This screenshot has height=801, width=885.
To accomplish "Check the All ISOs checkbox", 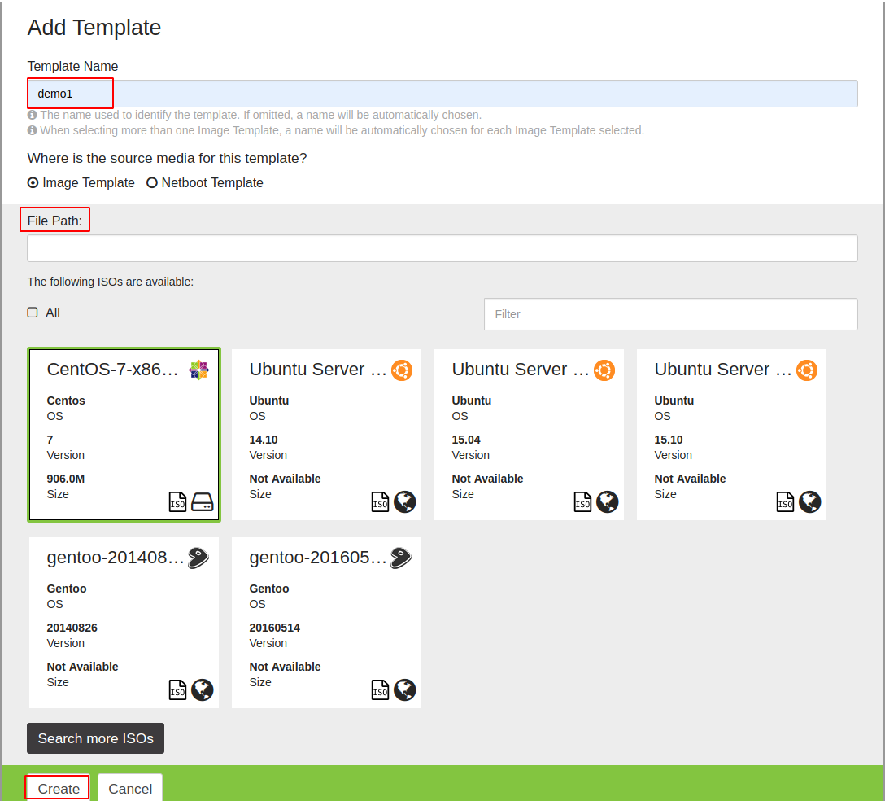I will click(33, 313).
